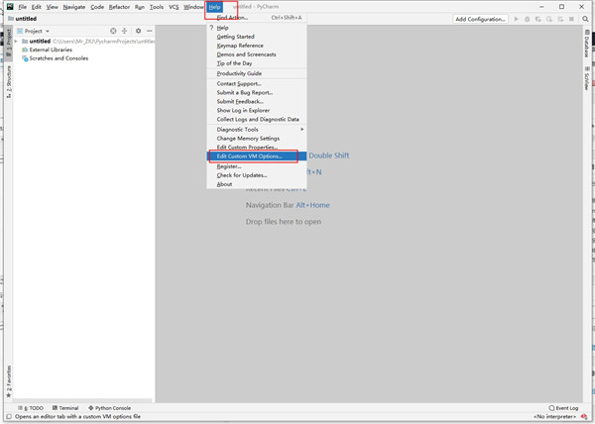Open the Terminal tool window

65,408
